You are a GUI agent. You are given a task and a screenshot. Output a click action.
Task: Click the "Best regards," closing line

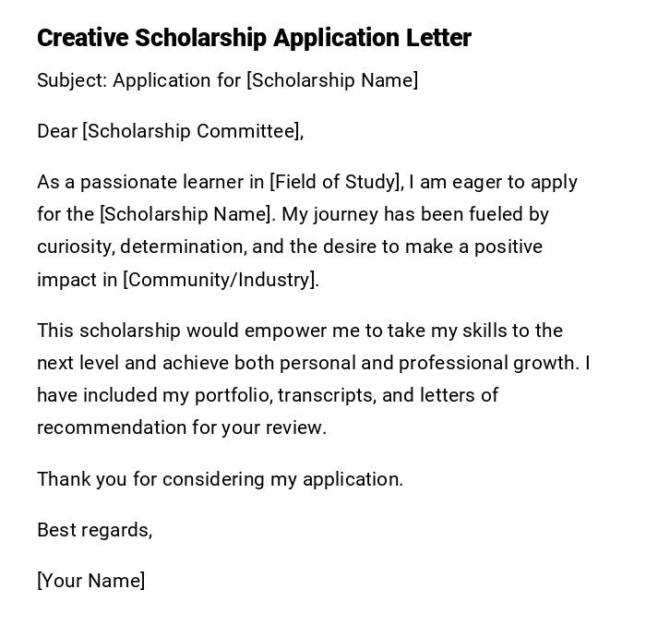click(94, 530)
